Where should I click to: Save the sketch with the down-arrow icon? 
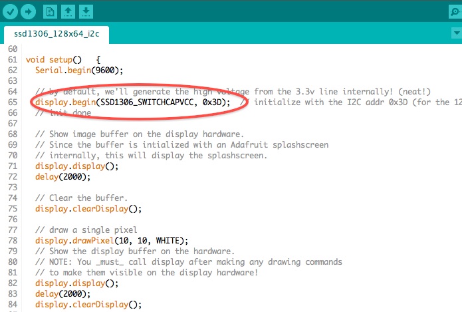coord(86,12)
